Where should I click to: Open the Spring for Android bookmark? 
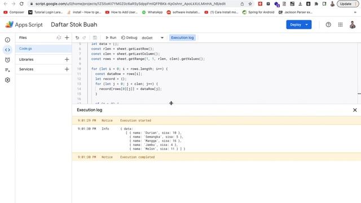tap(258, 12)
